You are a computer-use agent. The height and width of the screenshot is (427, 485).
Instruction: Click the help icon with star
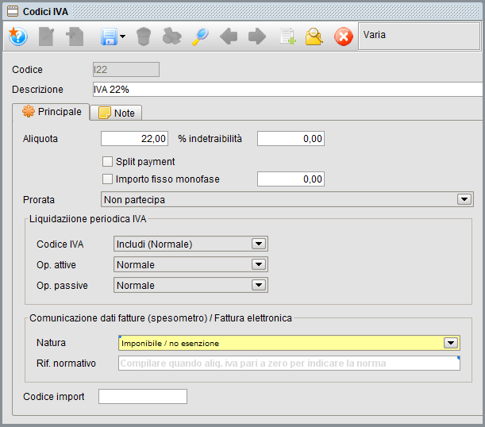pos(17,37)
